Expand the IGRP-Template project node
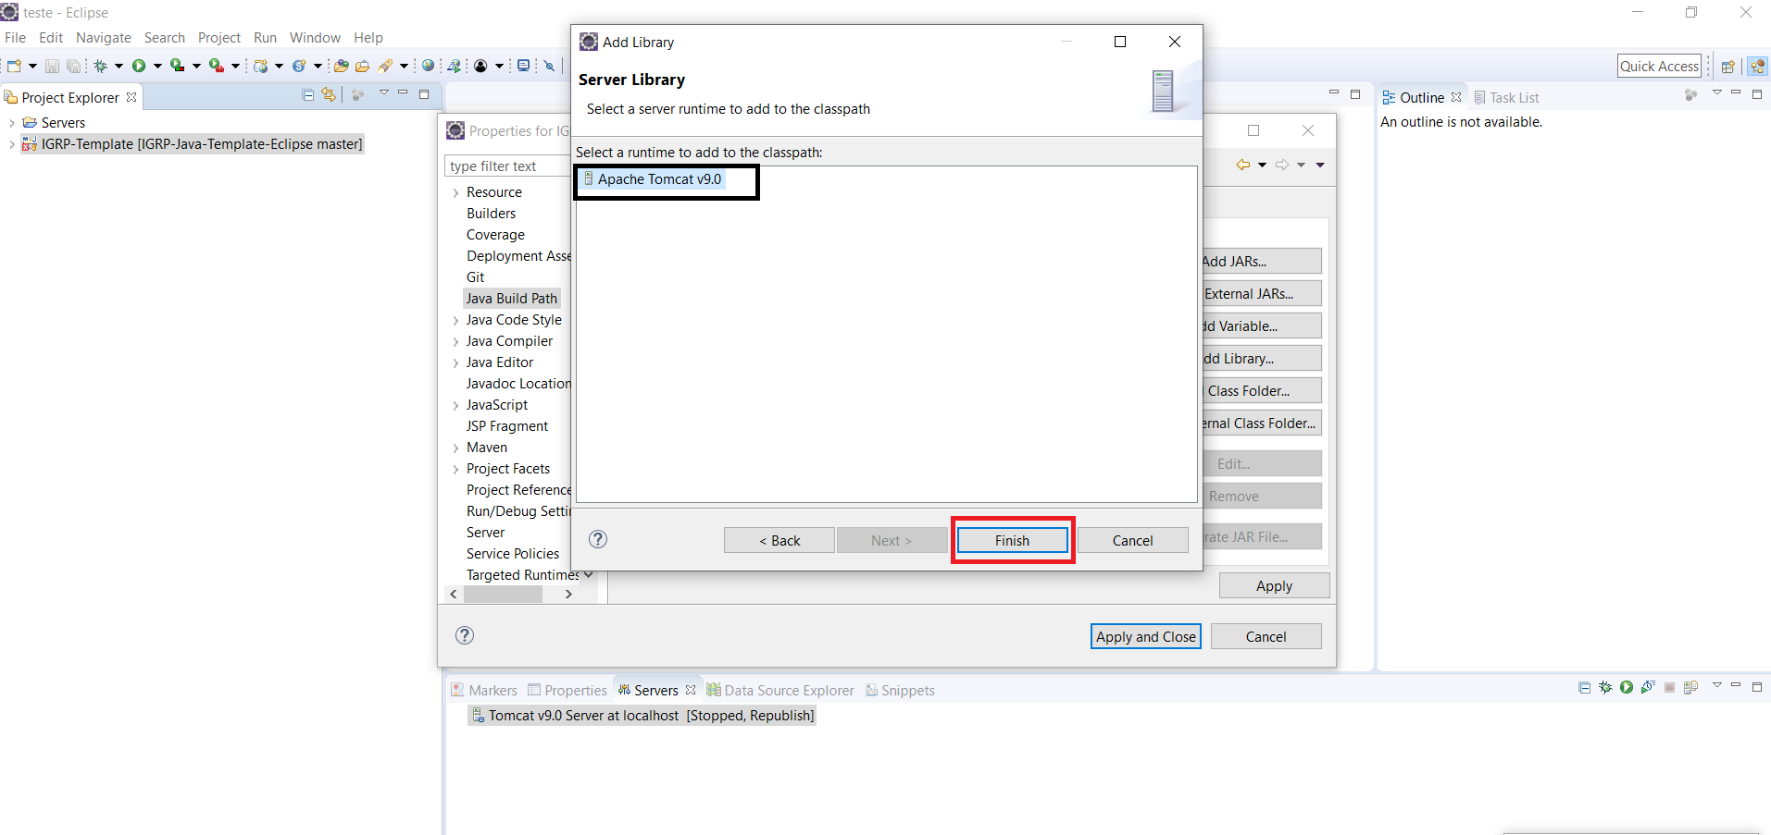 11,144
